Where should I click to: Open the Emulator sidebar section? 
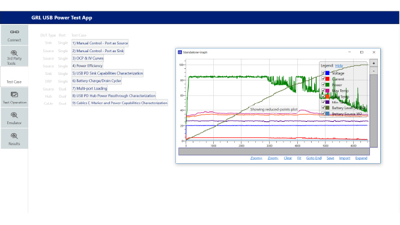click(14, 118)
